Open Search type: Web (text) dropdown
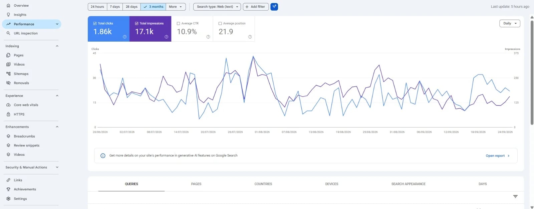 [217, 7]
